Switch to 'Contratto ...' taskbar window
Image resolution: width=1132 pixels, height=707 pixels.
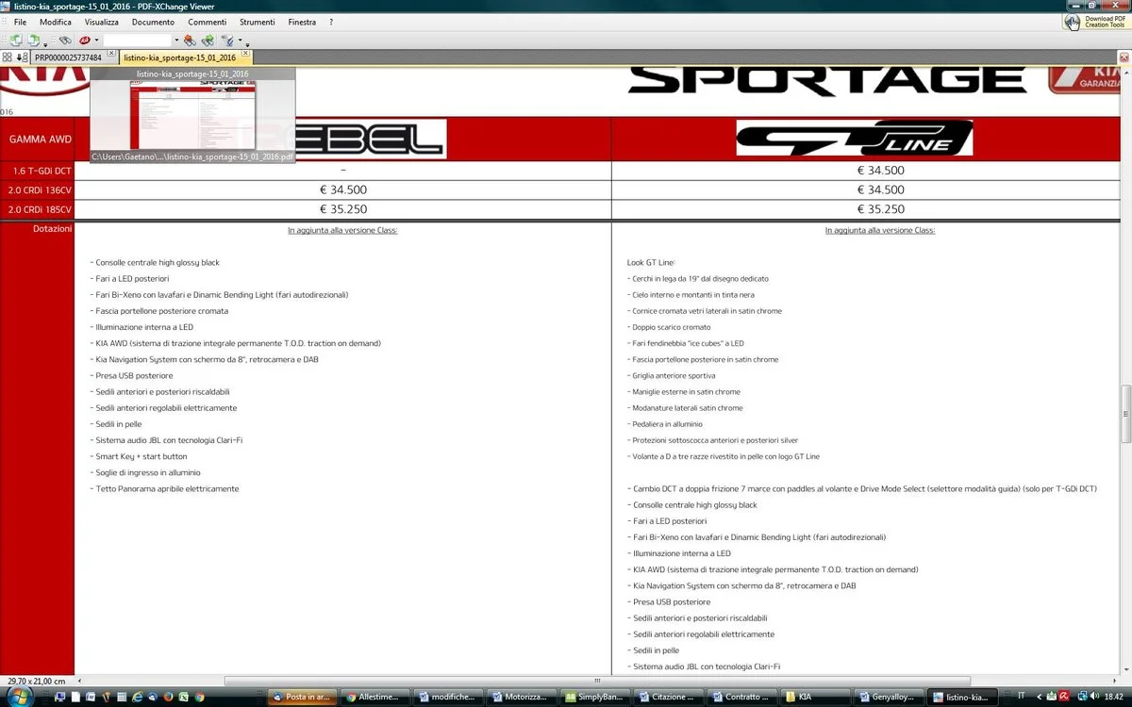(742, 697)
